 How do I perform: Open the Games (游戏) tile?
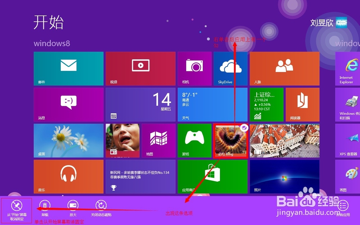pyautogui.click(x=194, y=141)
